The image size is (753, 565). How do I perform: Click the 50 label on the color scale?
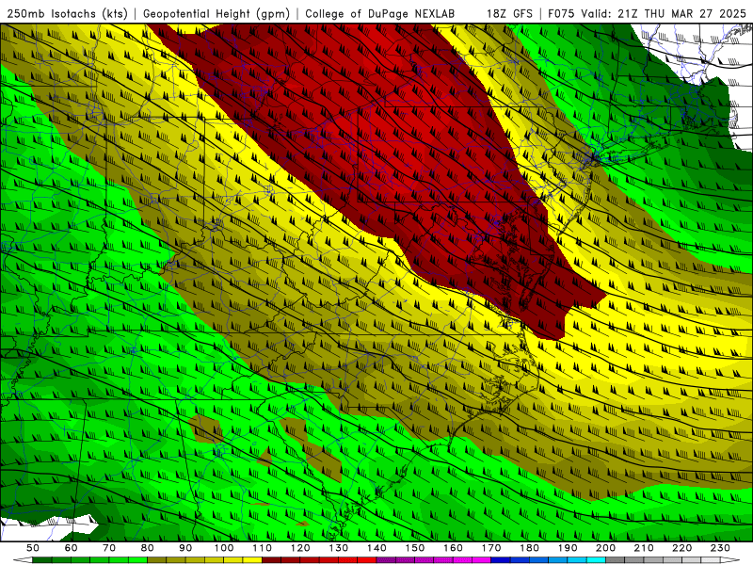tap(33, 548)
